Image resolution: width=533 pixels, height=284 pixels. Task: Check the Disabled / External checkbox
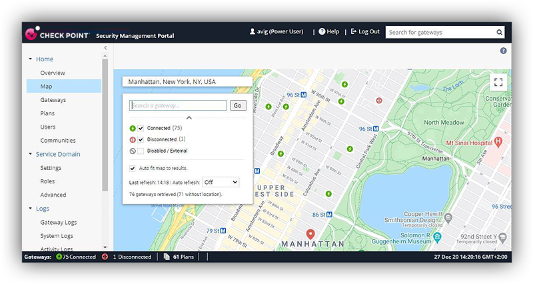click(x=141, y=151)
